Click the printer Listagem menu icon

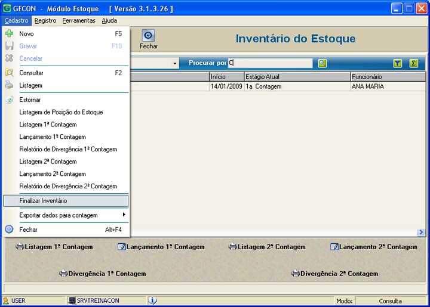[9, 85]
